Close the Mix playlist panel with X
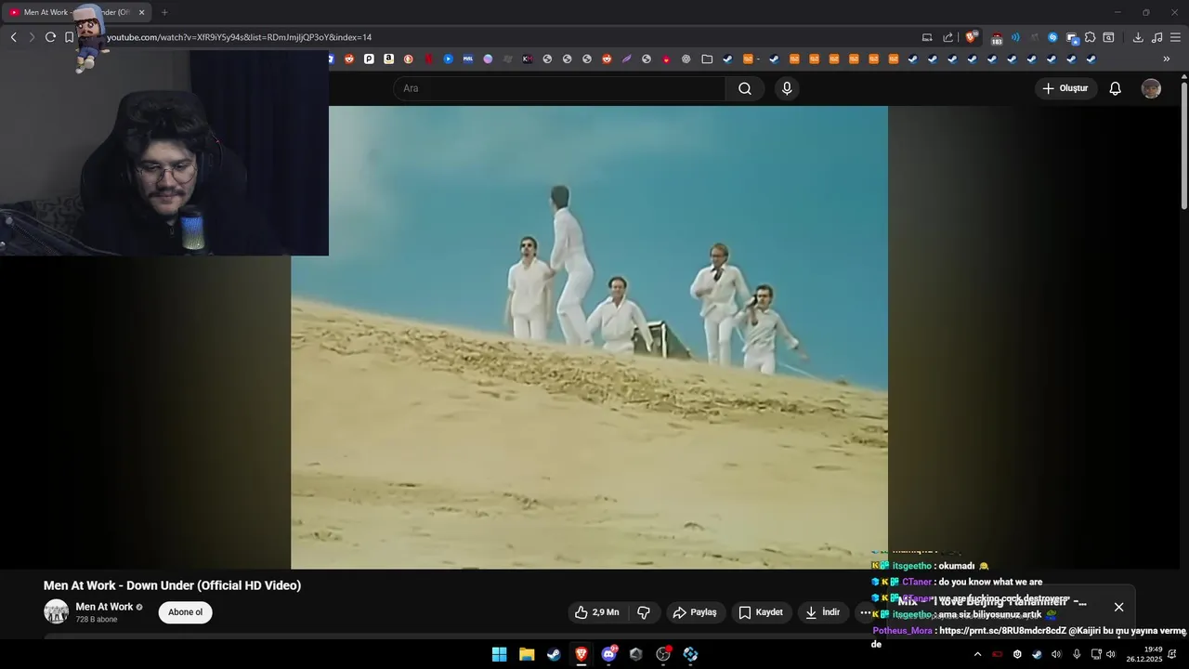 pyautogui.click(x=1118, y=607)
